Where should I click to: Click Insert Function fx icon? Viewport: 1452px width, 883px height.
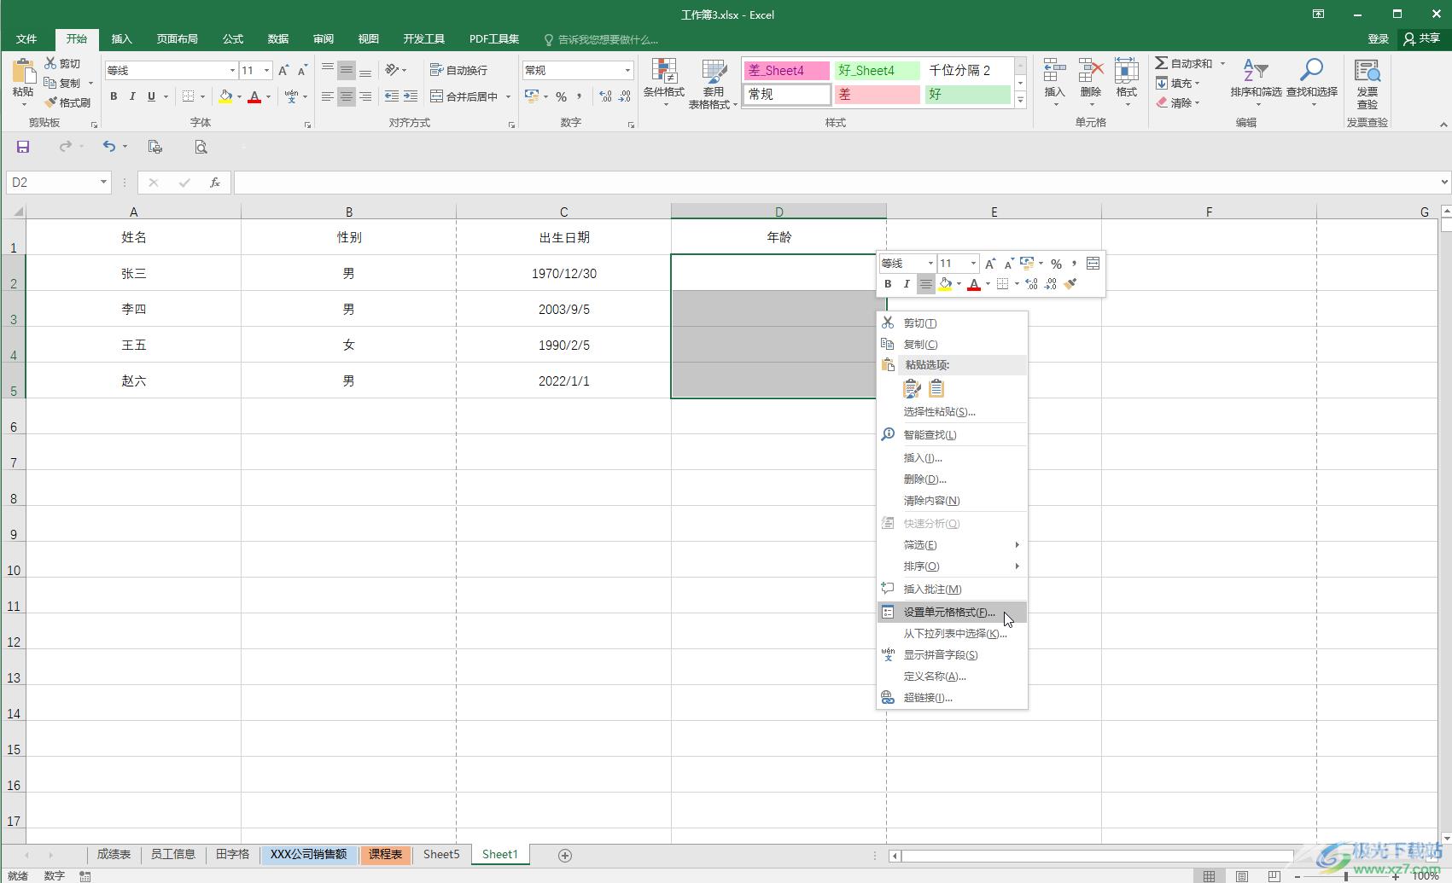point(215,182)
